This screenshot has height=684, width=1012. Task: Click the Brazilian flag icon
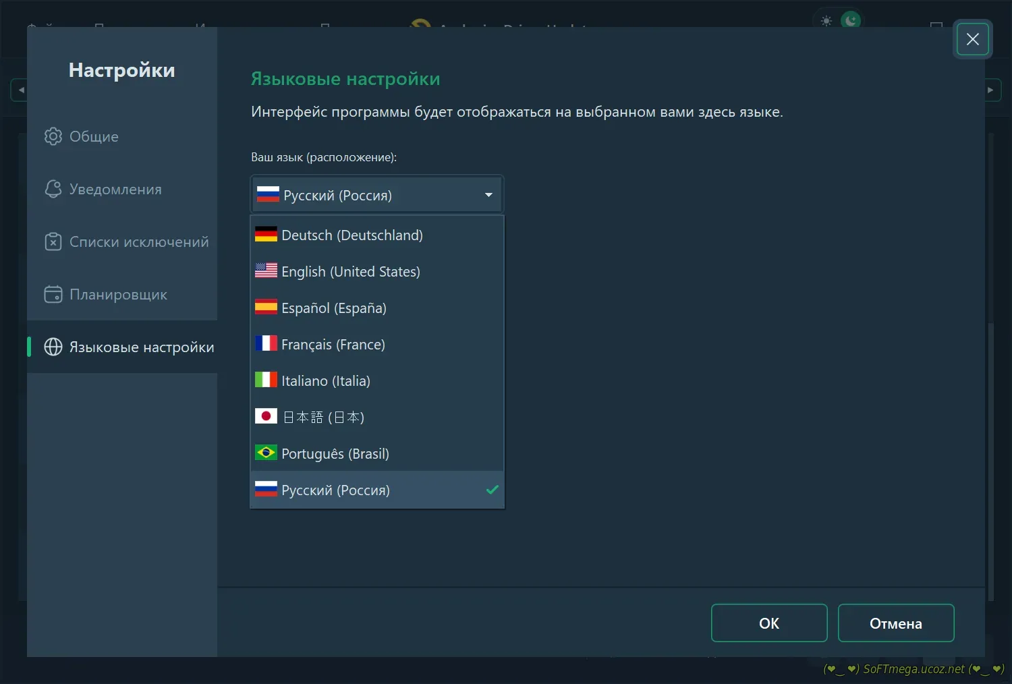[266, 453]
